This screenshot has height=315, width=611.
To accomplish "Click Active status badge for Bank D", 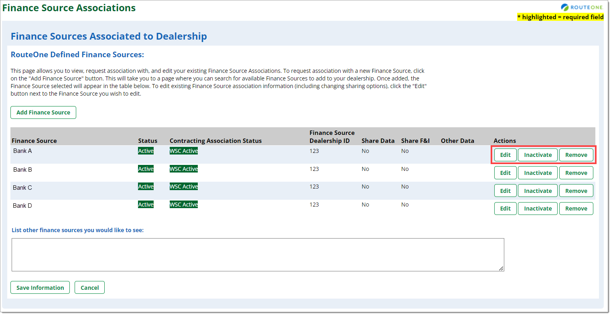I will pos(146,205).
